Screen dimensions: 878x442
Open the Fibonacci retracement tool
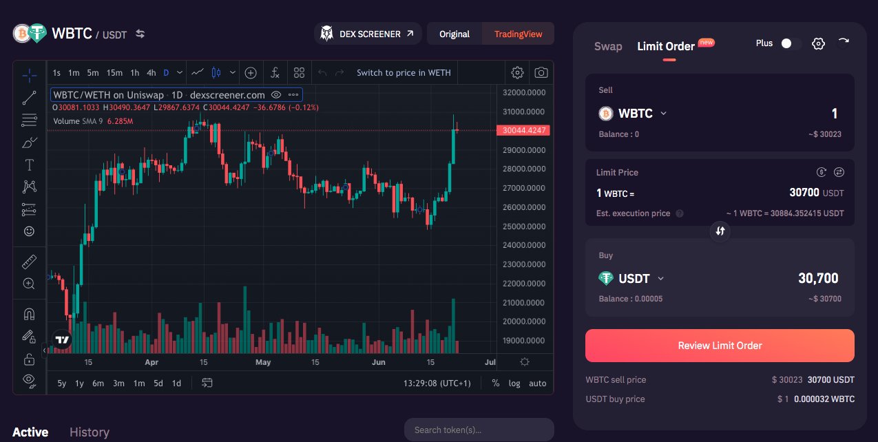point(29,120)
